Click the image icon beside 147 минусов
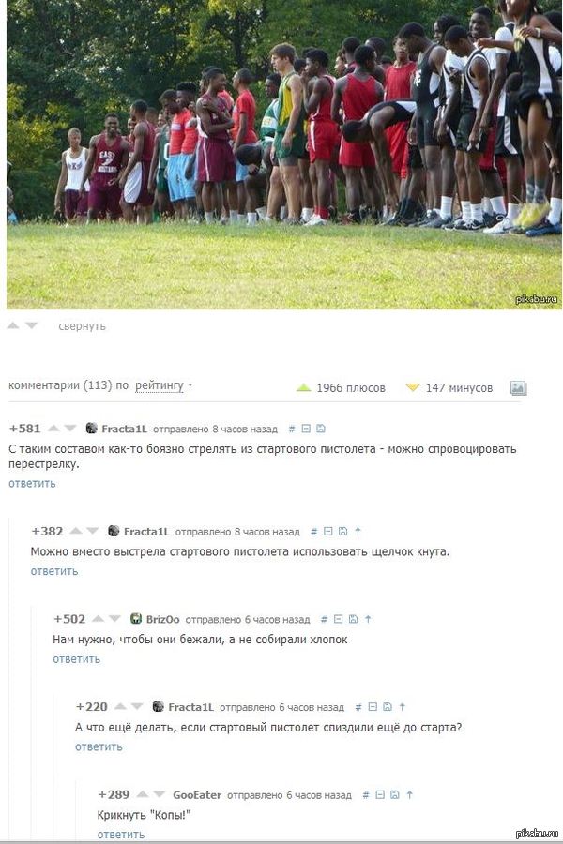This screenshot has width=563, height=844. point(518,388)
